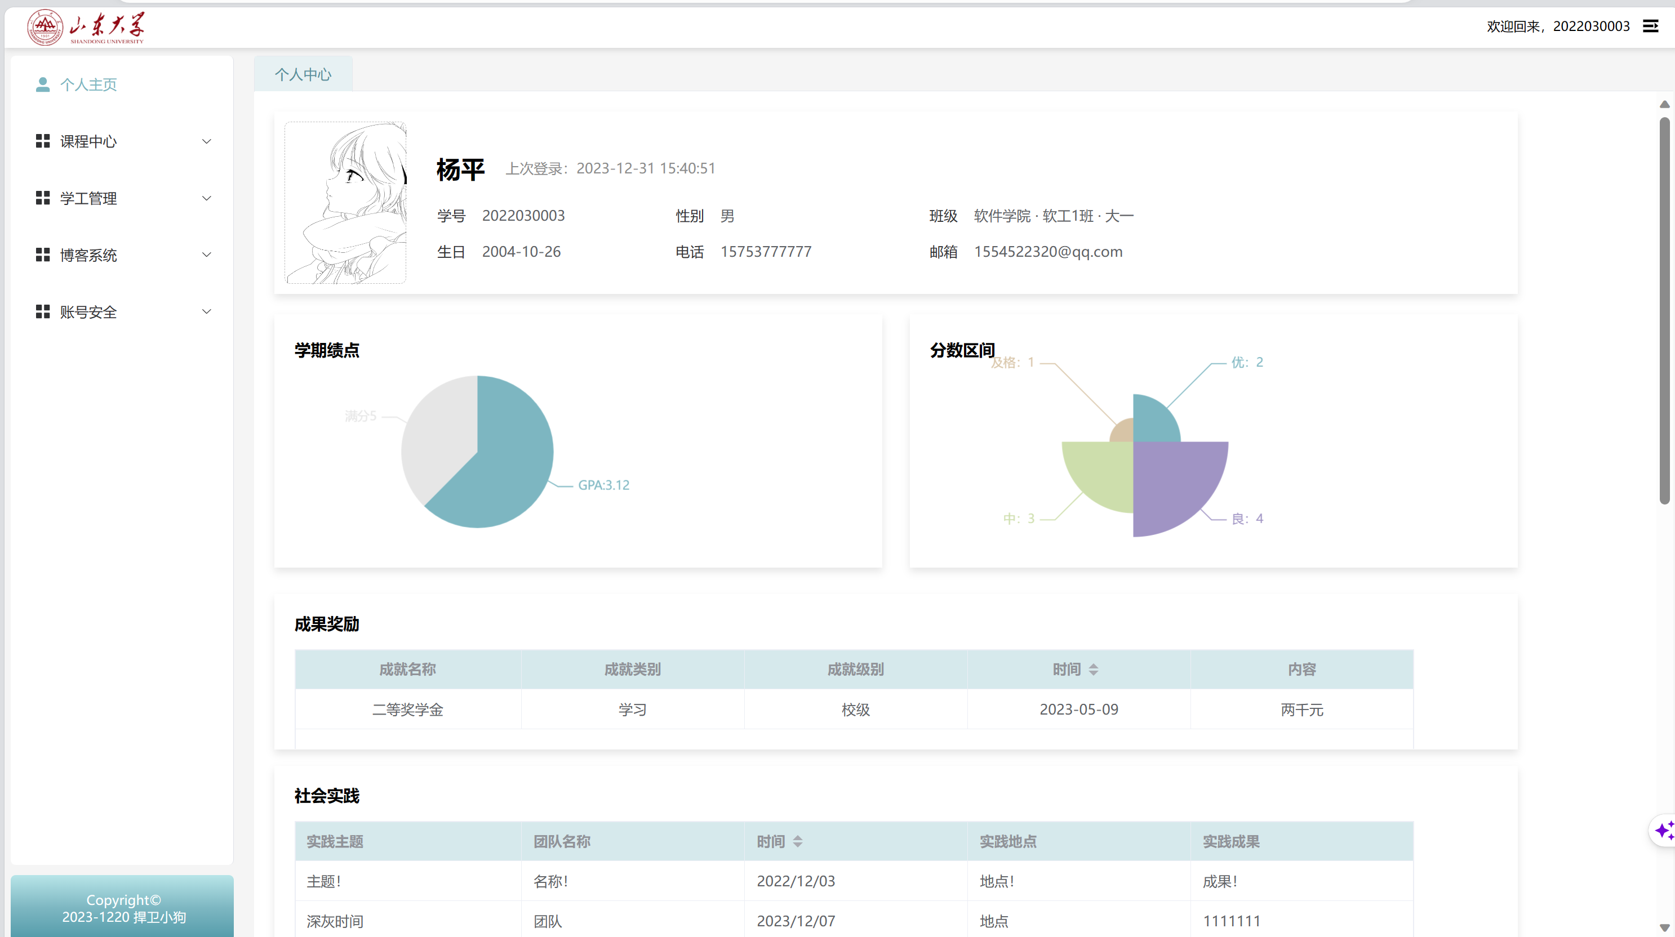
Task: Click the student number 2022030003 in profile
Action: [x=523, y=216]
